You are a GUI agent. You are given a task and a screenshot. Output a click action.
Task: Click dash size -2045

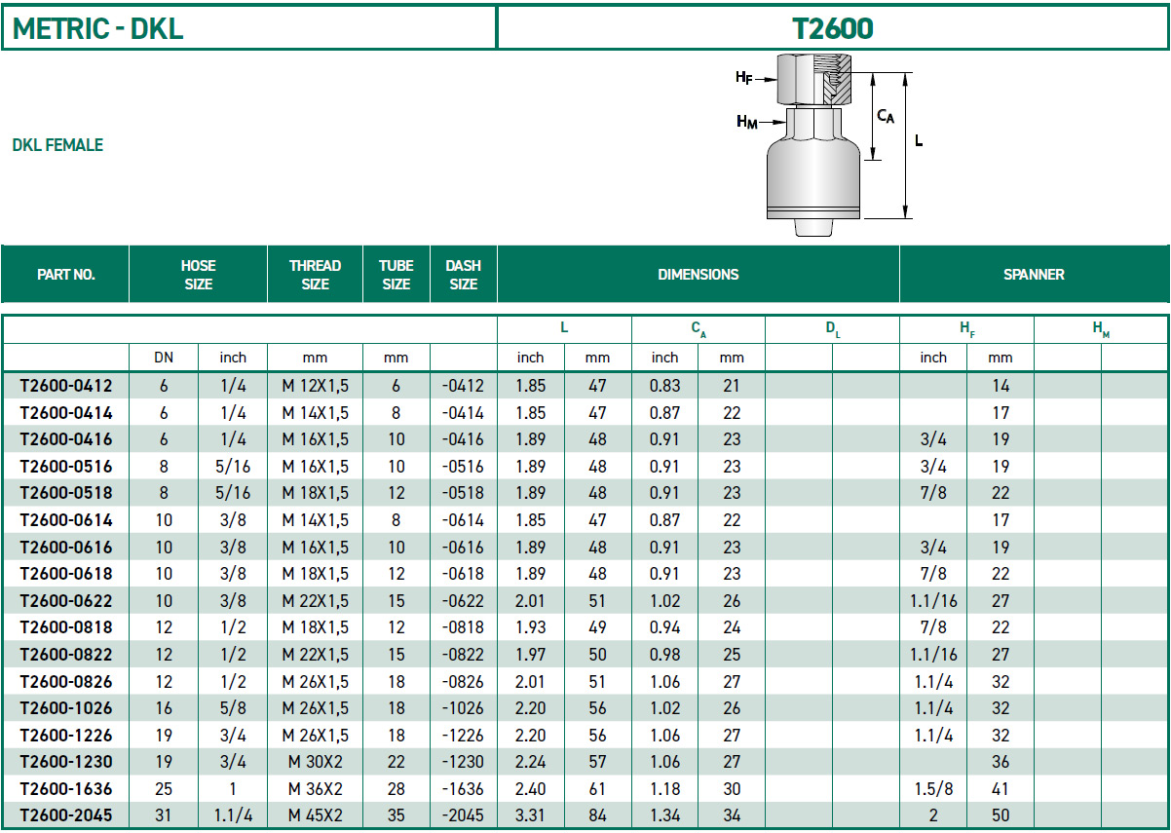pos(463,815)
